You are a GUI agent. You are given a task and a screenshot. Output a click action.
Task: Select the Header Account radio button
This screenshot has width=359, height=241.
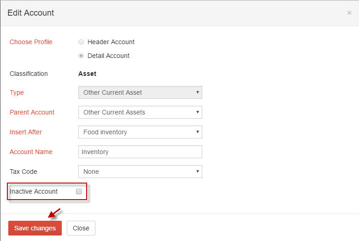(x=81, y=42)
